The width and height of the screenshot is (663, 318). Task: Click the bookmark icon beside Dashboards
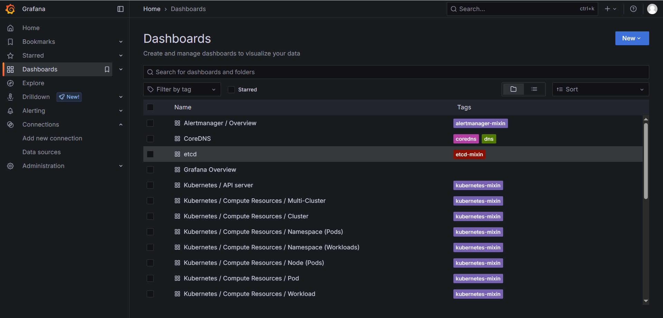click(107, 69)
